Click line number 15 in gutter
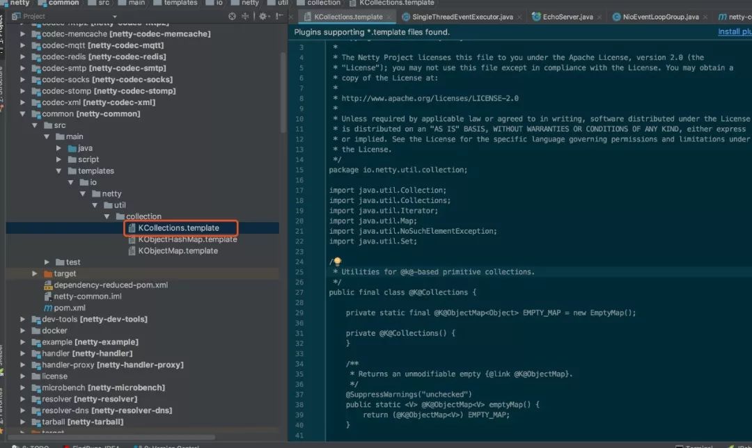This screenshot has height=448, width=752. pos(299,170)
